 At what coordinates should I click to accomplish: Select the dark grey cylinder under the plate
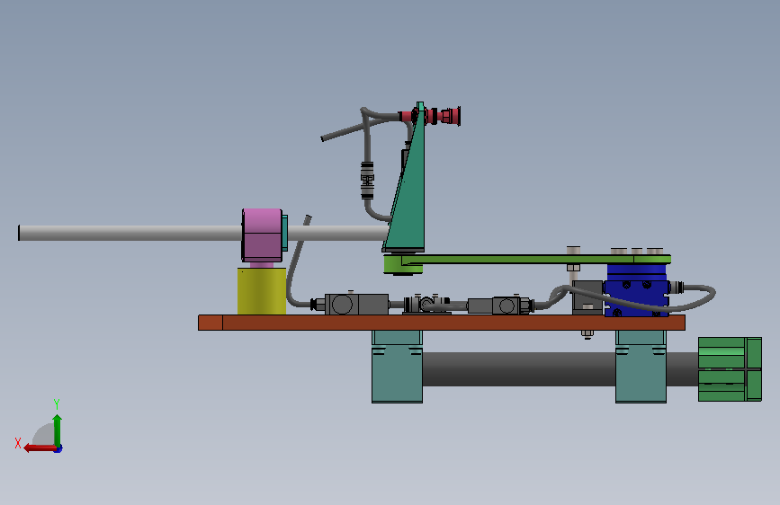pos(519,369)
